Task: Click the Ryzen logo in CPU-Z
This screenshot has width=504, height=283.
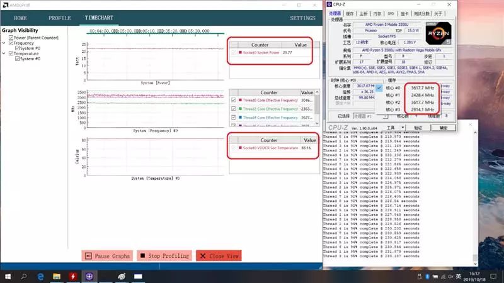Action: click(438, 33)
